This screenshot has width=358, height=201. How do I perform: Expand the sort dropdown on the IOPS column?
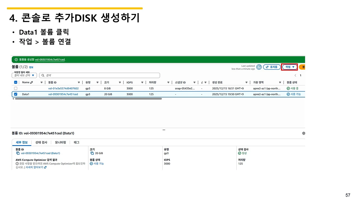142,82
